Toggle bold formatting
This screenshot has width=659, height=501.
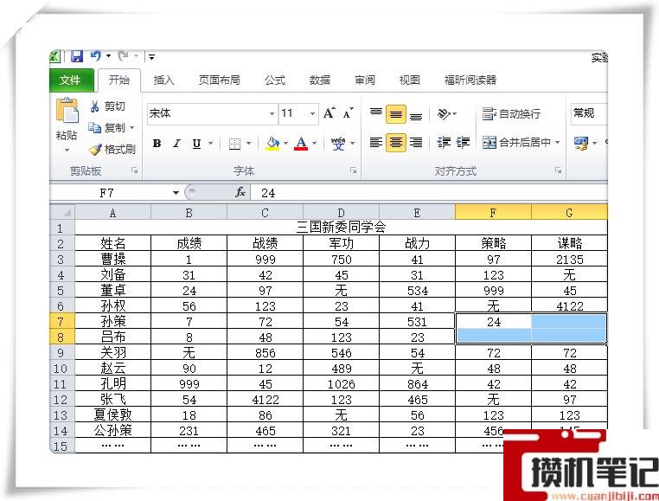[157, 144]
